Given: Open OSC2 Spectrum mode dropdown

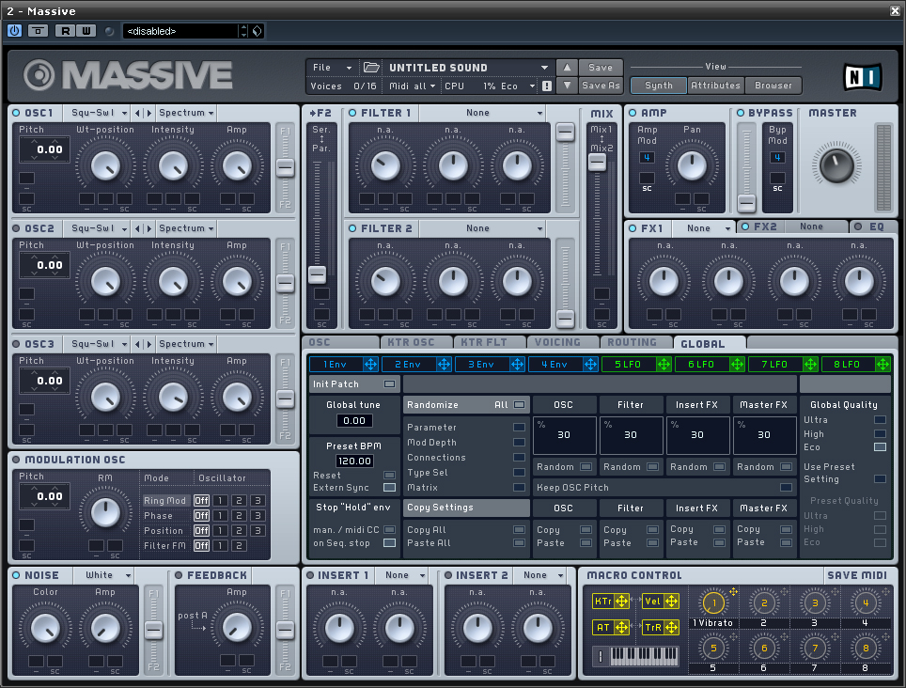Looking at the screenshot, I should click(186, 228).
